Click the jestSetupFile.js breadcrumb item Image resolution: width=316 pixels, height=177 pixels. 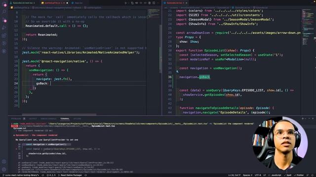point(20,8)
